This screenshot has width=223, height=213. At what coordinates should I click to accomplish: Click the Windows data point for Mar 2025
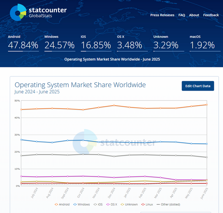[x=160, y=142]
